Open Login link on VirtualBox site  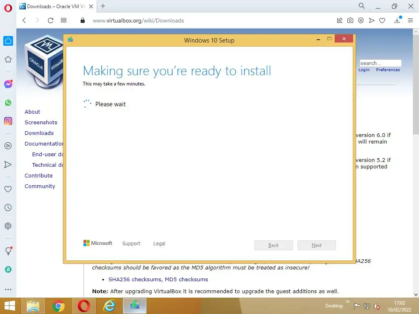click(364, 70)
